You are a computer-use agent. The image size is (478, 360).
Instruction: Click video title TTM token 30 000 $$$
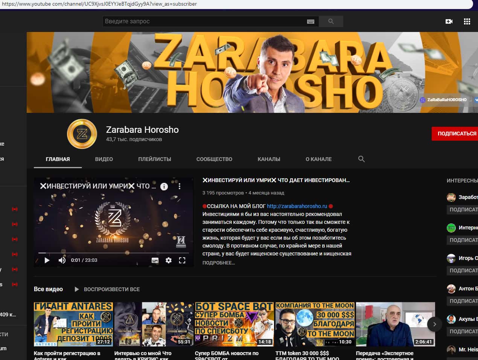coord(307,355)
